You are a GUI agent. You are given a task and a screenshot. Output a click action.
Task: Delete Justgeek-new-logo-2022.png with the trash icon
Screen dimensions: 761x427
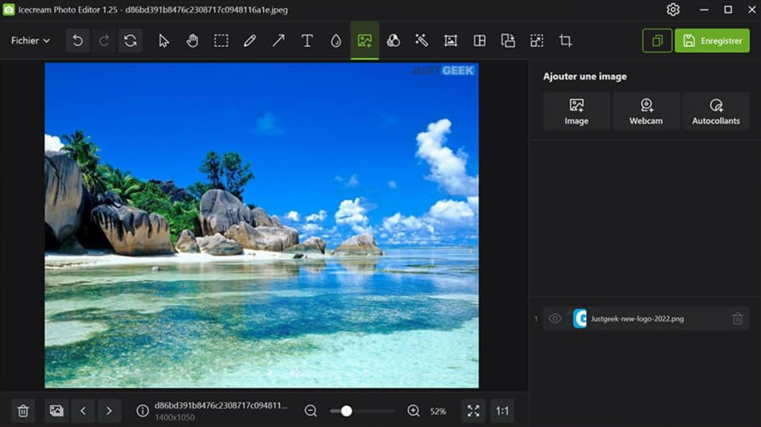(x=738, y=319)
